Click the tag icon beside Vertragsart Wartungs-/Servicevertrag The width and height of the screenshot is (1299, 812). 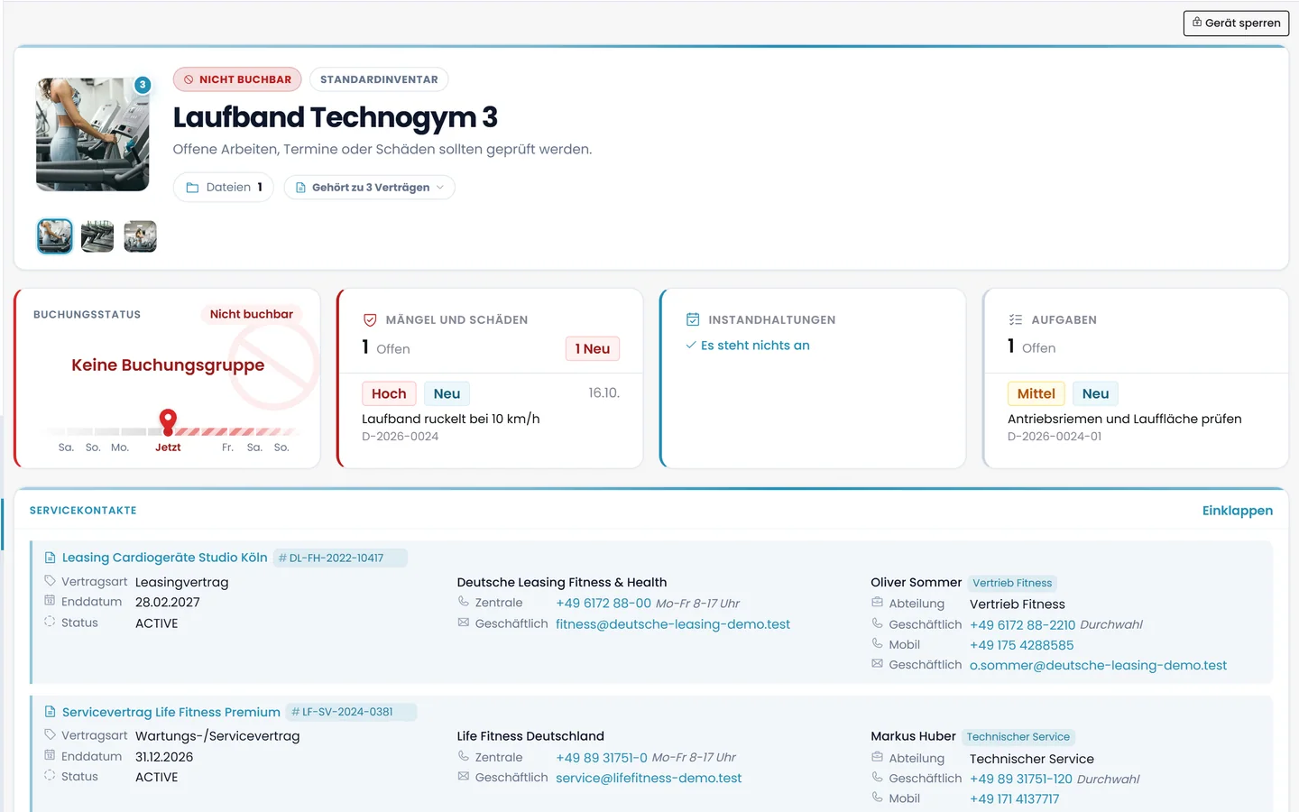tap(50, 734)
